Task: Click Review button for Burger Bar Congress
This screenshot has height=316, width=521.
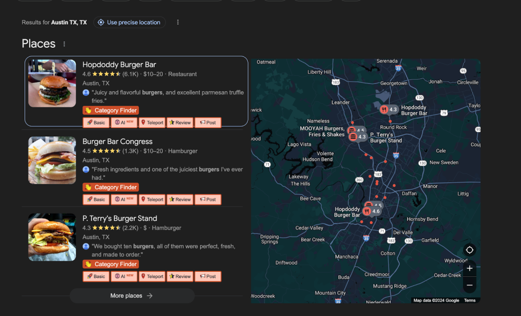Action: point(180,199)
